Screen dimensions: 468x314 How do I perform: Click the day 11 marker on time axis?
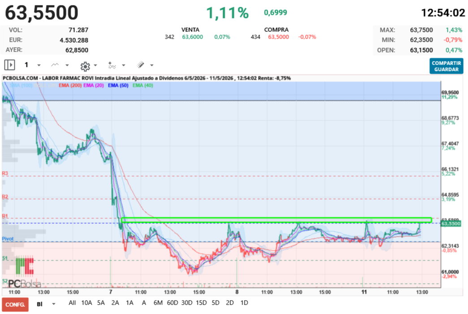tap(364, 292)
